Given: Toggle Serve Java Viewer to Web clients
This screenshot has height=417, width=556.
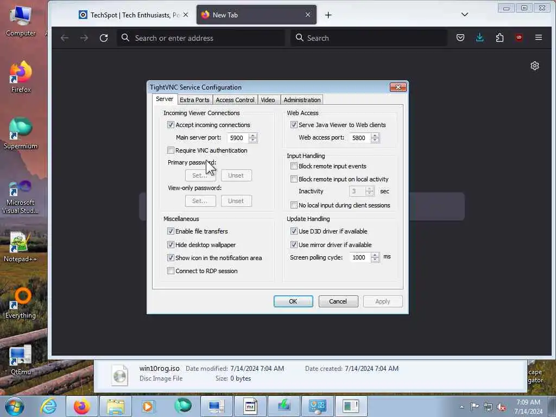Looking at the screenshot, I should point(294,125).
